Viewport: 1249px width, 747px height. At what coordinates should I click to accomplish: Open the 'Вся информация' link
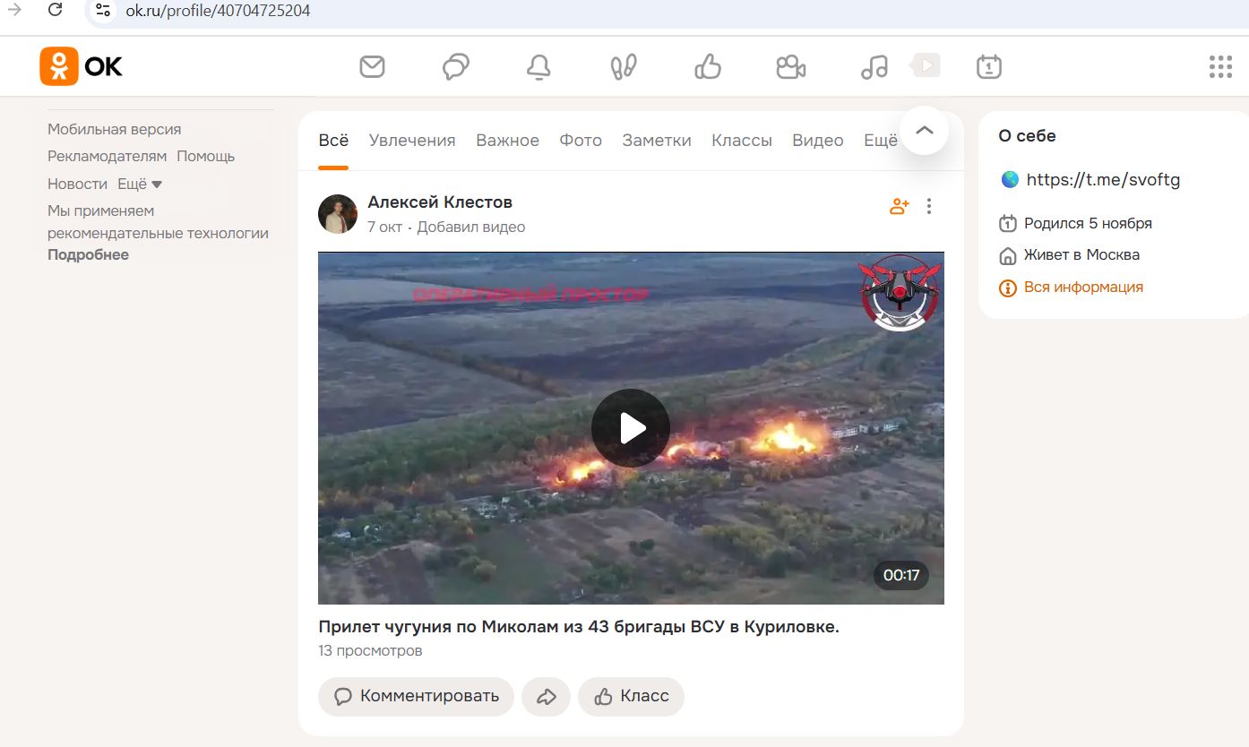[1082, 288]
